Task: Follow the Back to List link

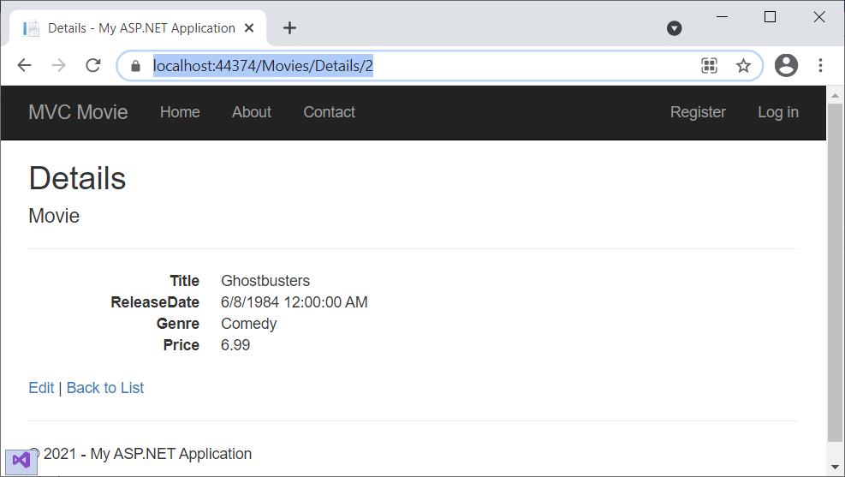Action: click(x=105, y=388)
